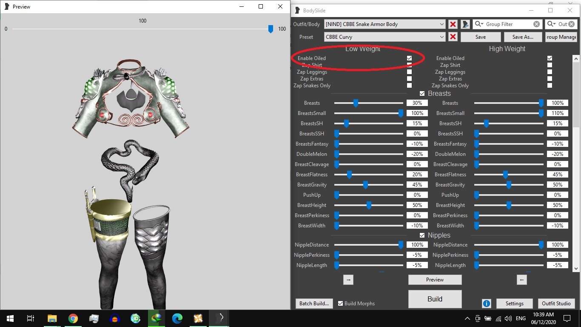The height and width of the screenshot is (327, 581).
Task: Toggle Low Weight Enable Oiled checkbox
Action: (409, 58)
